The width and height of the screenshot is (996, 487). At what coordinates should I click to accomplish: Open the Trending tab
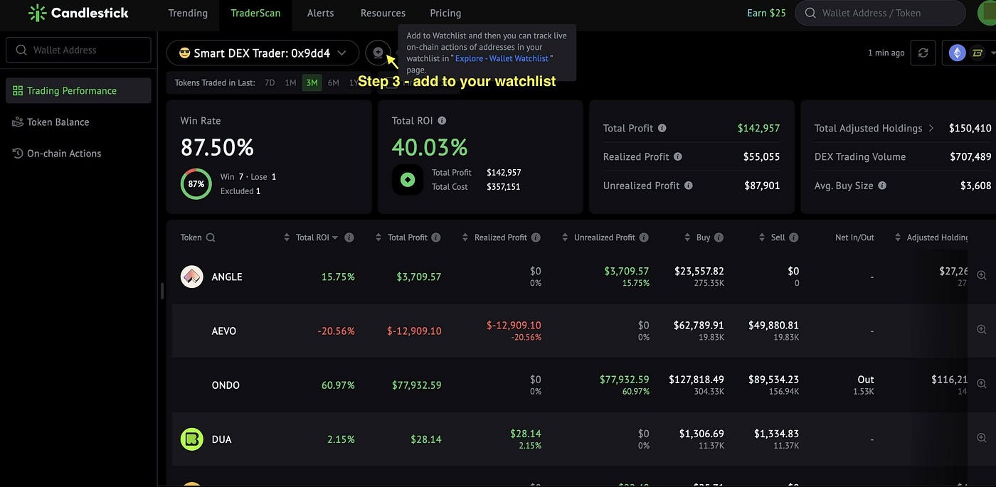coord(188,13)
